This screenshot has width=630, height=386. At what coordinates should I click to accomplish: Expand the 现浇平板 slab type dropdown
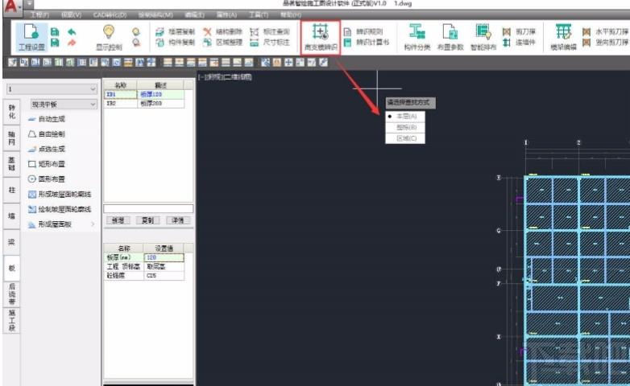(64, 105)
